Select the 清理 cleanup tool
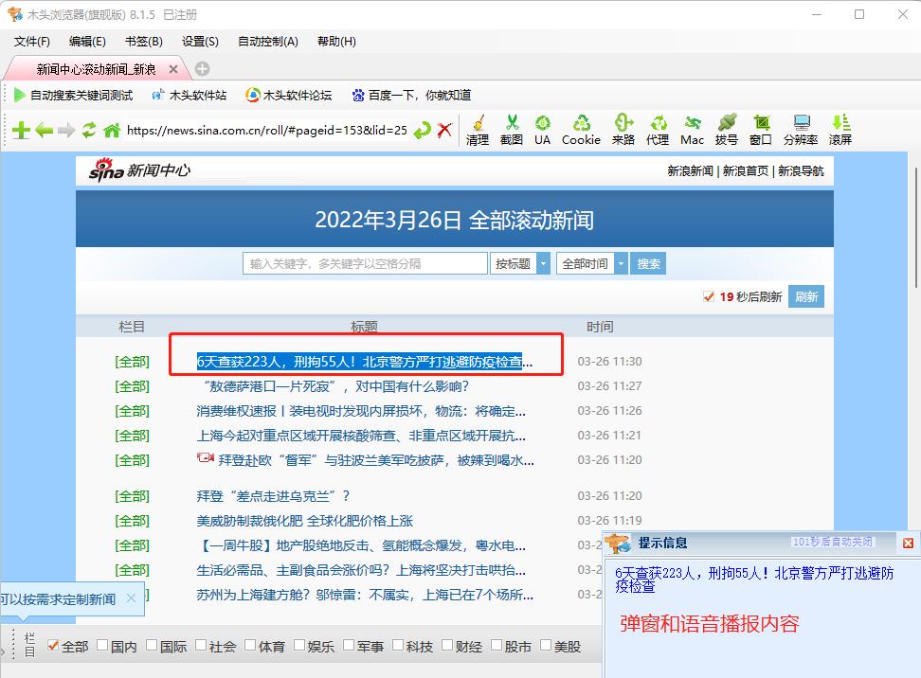The width and height of the screenshot is (921, 678). pos(477,131)
